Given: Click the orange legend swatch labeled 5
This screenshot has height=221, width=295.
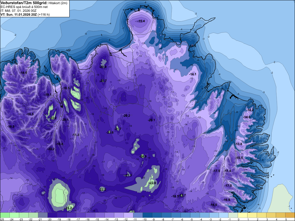Looking at the screenshot, I should point(290,215).
